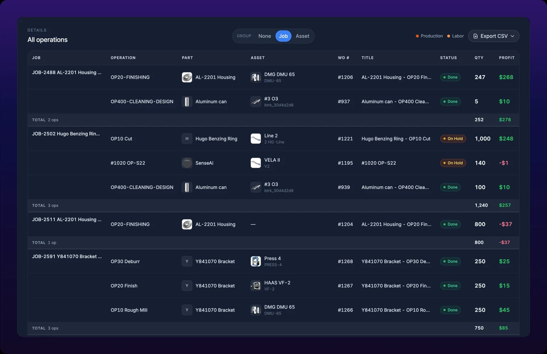Click VELA II asset thumbnail
The width and height of the screenshot is (547, 354).
[x=256, y=163]
